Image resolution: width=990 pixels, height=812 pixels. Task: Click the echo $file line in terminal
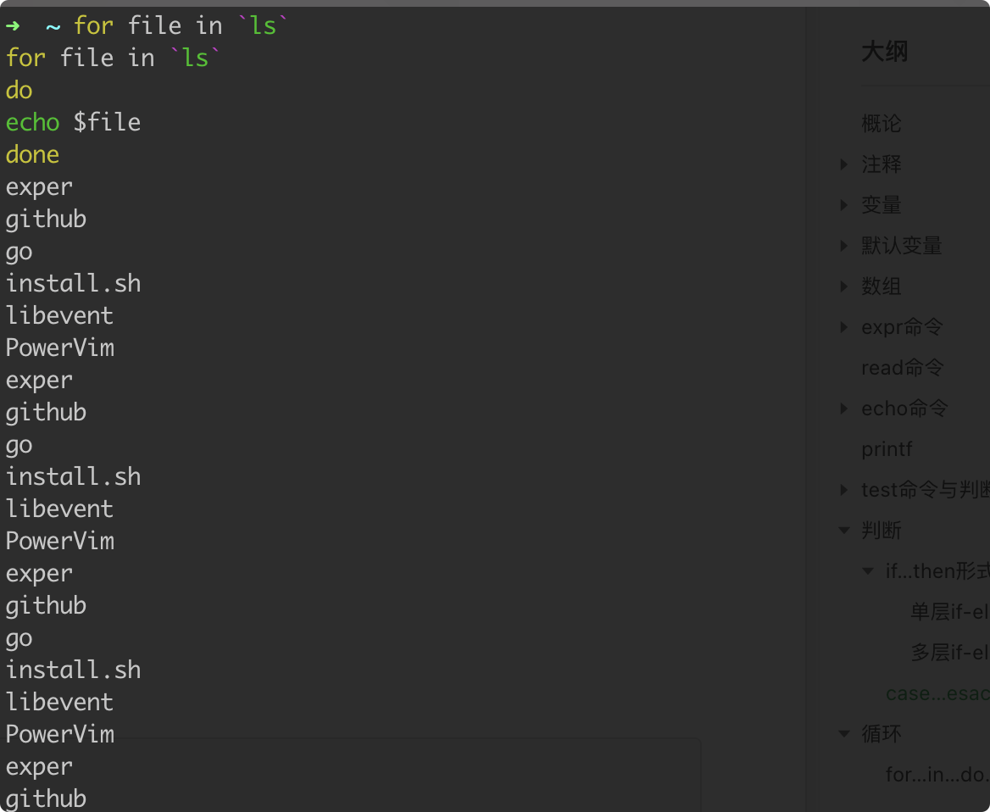coord(73,123)
